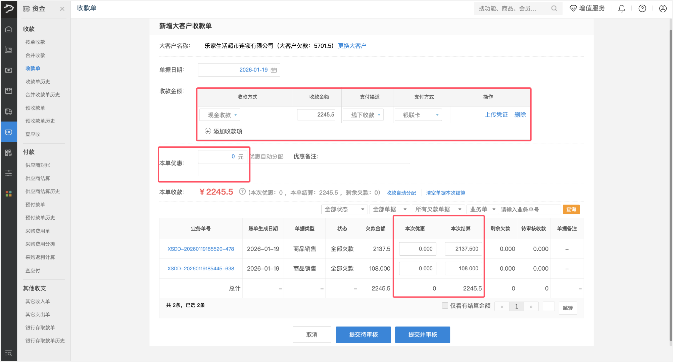Close the 资金 panel with X icon
The height and width of the screenshot is (362, 673).
pyautogui.click(x=62, y=9)
